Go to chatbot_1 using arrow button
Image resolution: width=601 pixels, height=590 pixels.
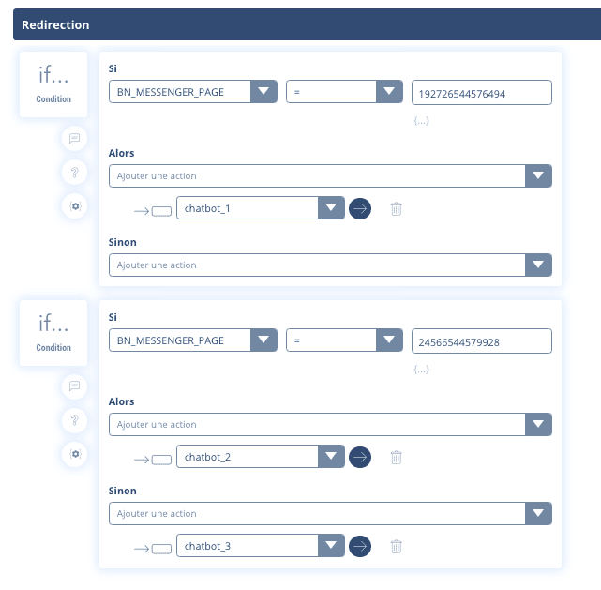click(x=360, y=208)
